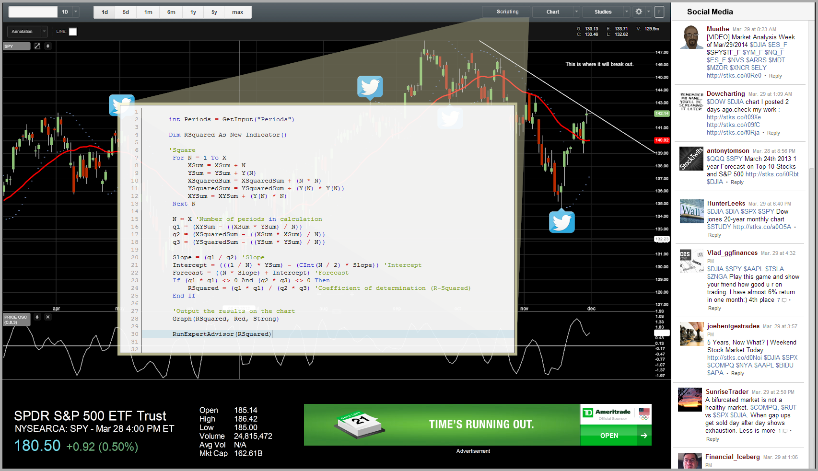
Task: Click Financial_Iceberg's username link
Action: (x=733, y=457)
